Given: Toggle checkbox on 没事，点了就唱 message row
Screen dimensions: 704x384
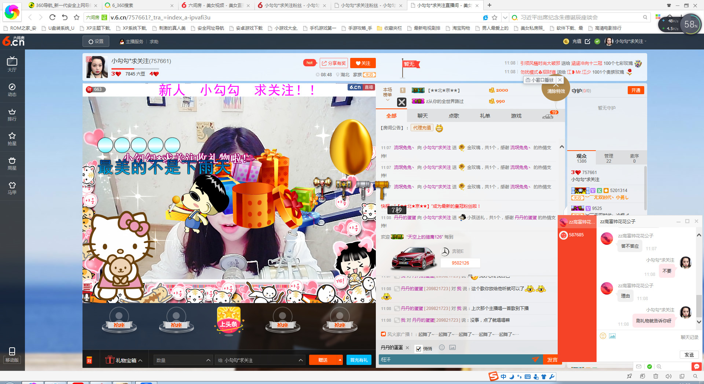Looking at the screenshot, I should (x=397, y=320).
